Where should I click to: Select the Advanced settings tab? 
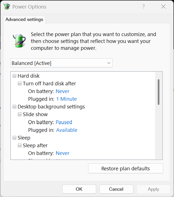pos(24,20)
